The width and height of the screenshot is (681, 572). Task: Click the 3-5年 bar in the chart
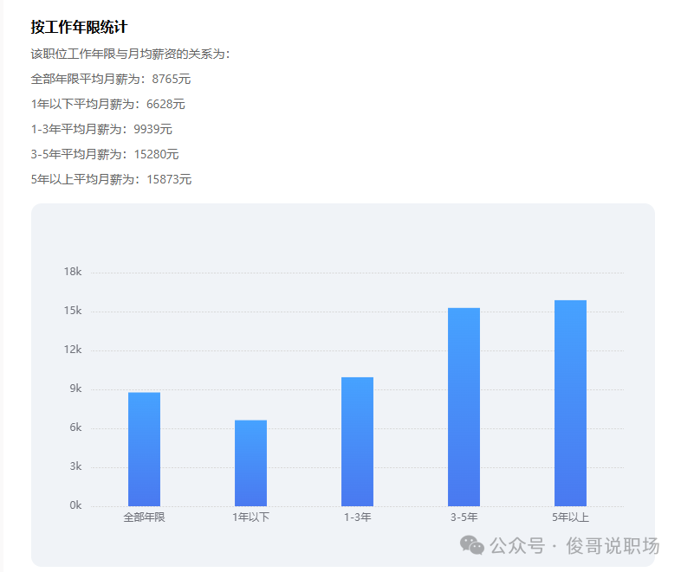(x=464, y=407)
